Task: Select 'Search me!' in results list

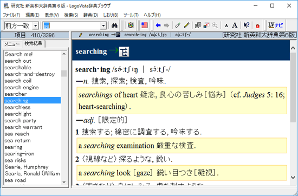Action: click(x=33, y=54)
